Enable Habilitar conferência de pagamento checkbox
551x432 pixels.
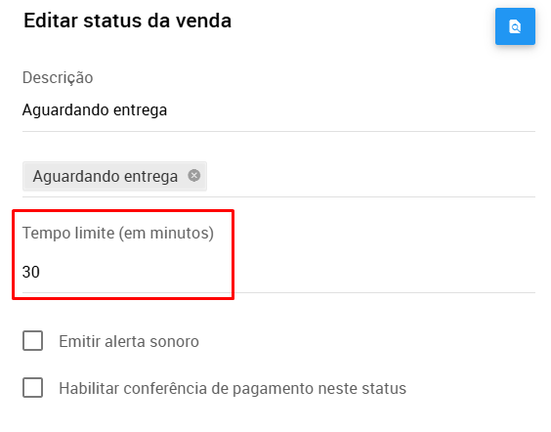point(32,387)
